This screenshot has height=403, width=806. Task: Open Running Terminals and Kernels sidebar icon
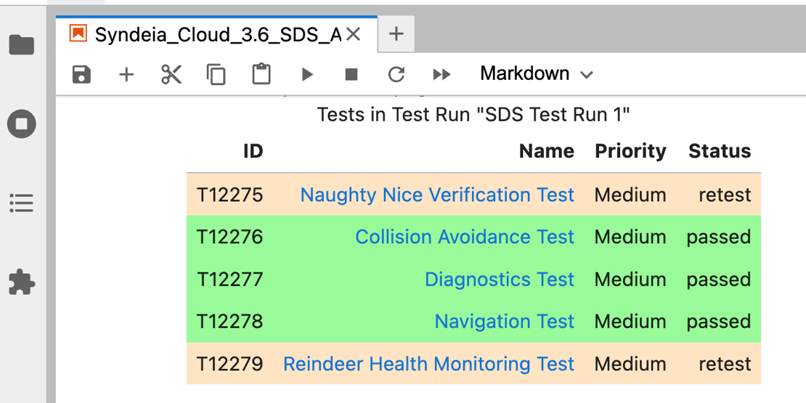pyautogui.click(x=22, y=124)
